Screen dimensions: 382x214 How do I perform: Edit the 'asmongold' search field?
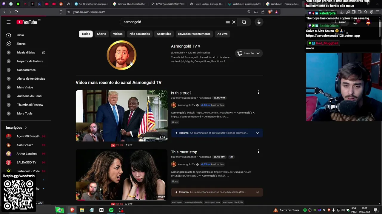click(x=173, y=22)
